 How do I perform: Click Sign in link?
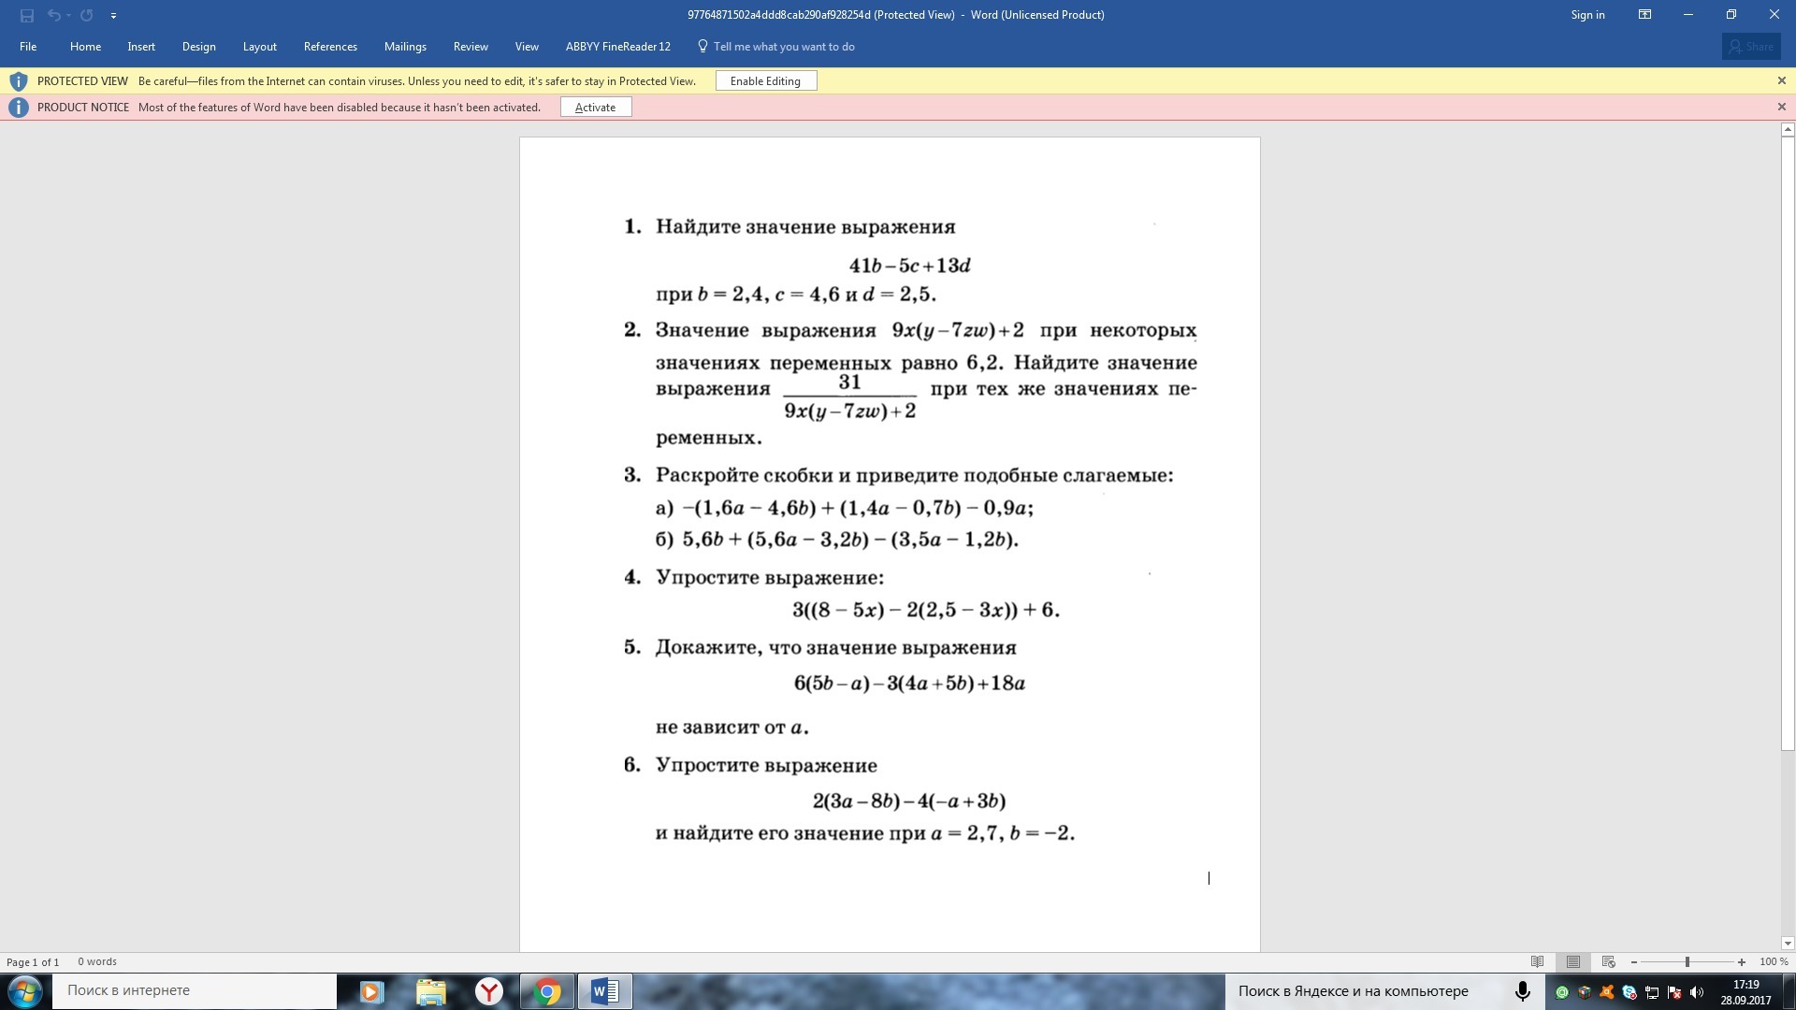pyautogui.click(x=1587, y=15)
